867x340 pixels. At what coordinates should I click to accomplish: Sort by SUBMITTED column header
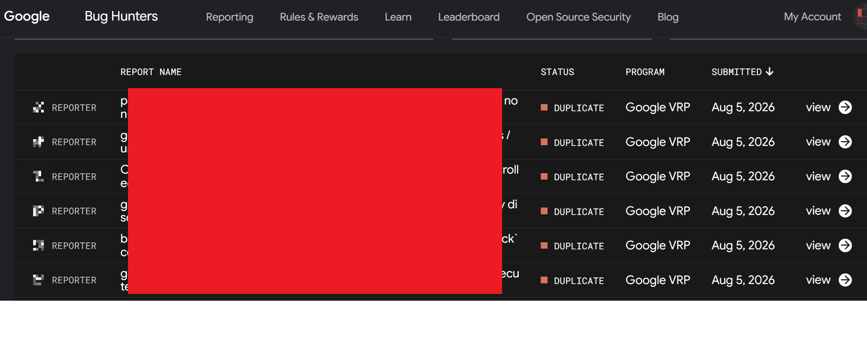(x=737, y=72)
